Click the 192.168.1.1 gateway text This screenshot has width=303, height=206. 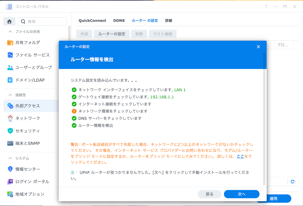162,97
